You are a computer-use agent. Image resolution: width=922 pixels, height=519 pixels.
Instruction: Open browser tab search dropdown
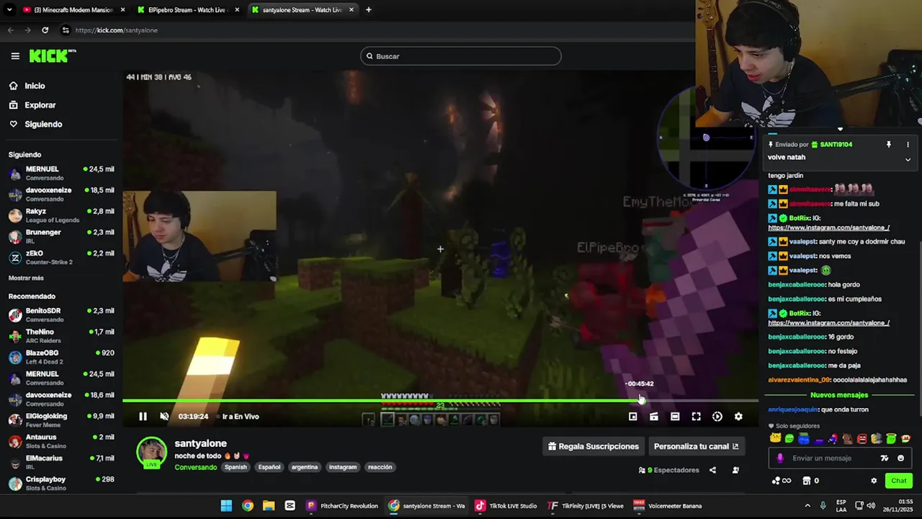click(9, 10)
